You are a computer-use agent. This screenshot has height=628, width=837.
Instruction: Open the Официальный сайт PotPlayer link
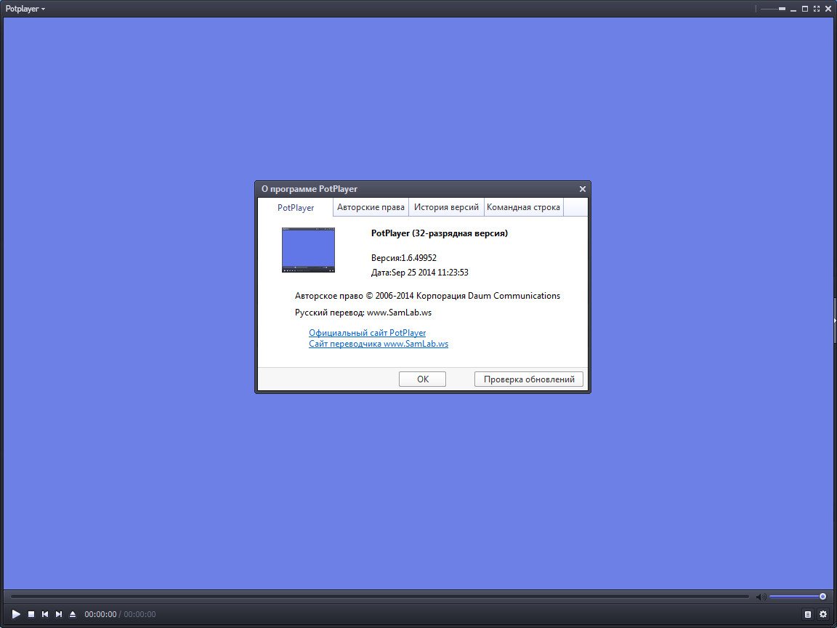click(367, 332)
